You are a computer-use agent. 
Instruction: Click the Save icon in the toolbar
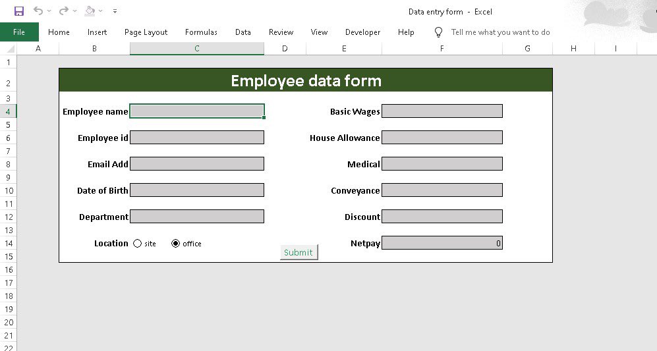click(x=19, y=11)
